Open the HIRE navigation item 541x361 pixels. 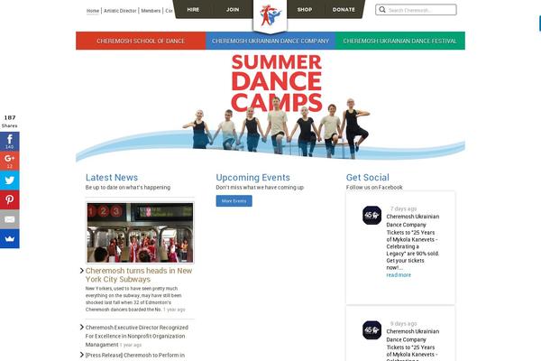coord(193,10)
